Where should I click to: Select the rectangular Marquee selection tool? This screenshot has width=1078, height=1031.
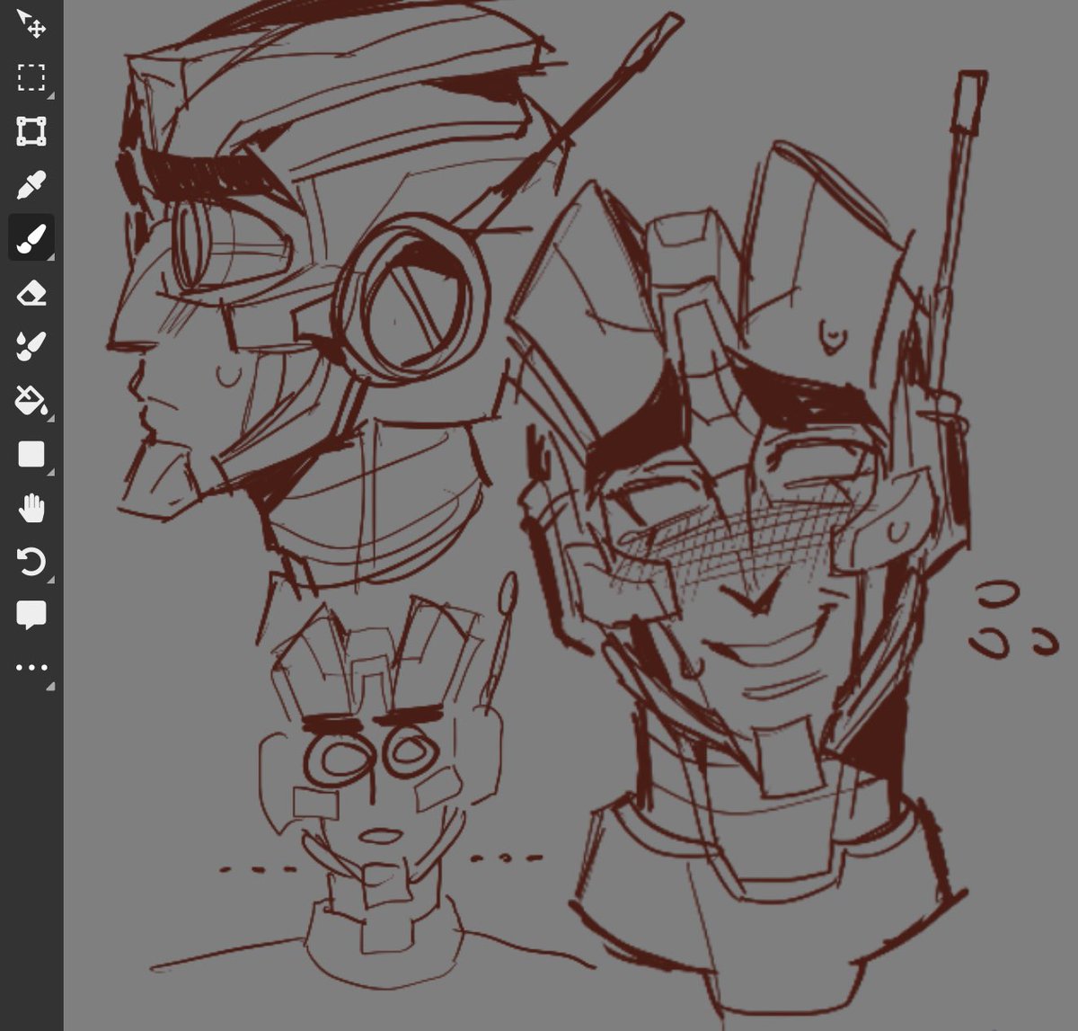[x=31, y=77]
